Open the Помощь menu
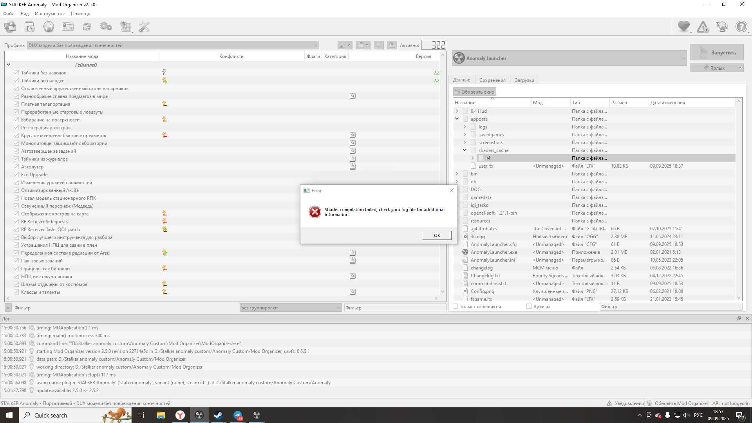Viewport: 752px width, 423px height. pos(80,14)
